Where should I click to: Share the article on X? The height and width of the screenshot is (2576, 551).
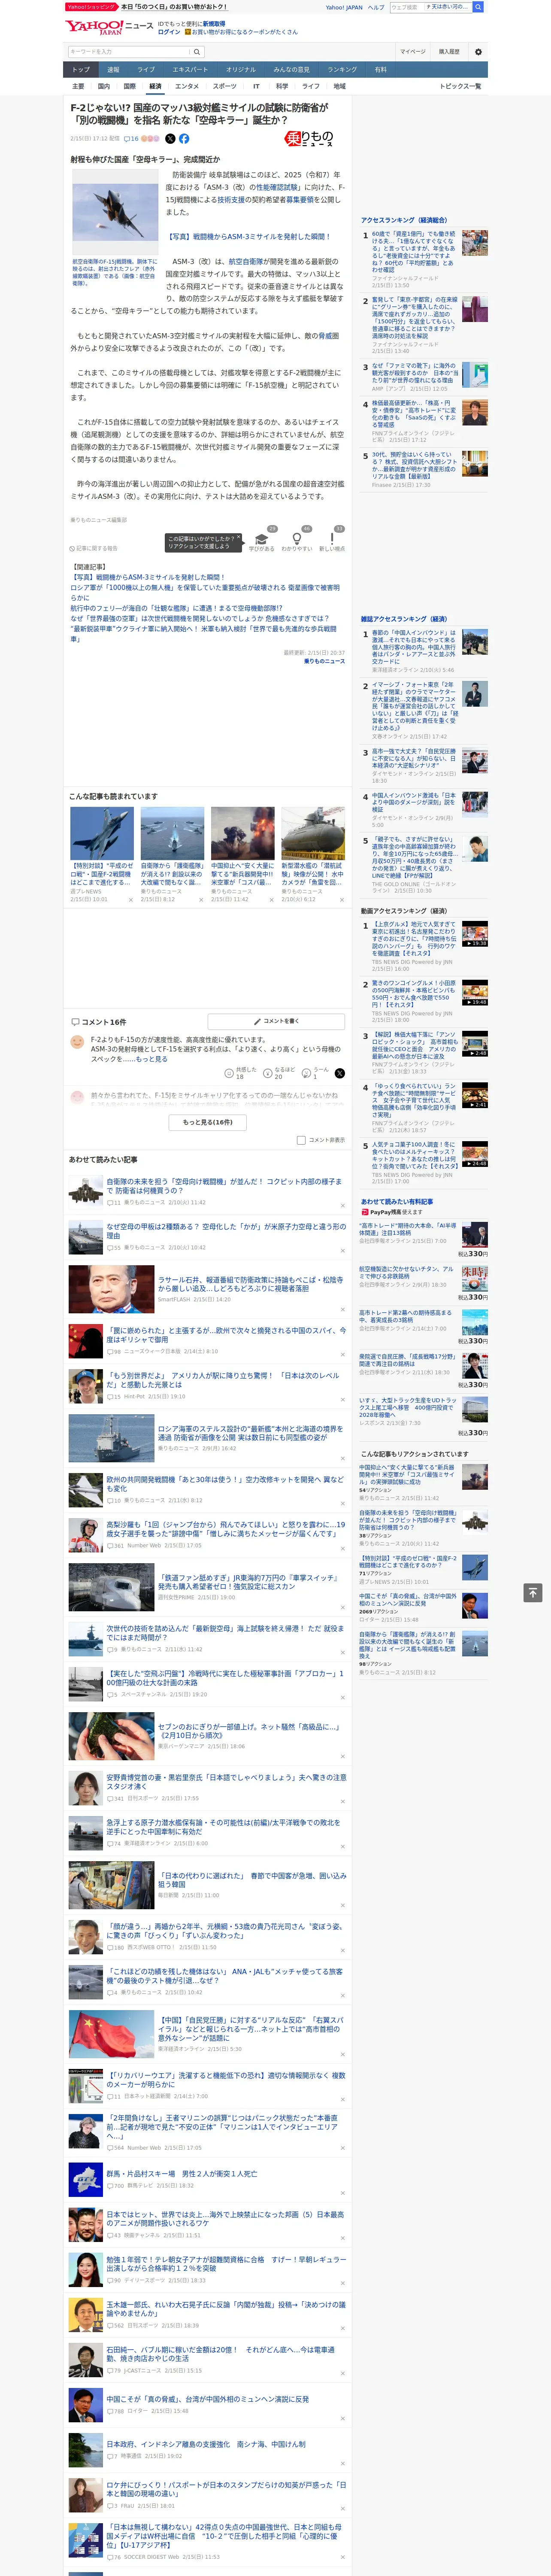(x=170, y=139)
